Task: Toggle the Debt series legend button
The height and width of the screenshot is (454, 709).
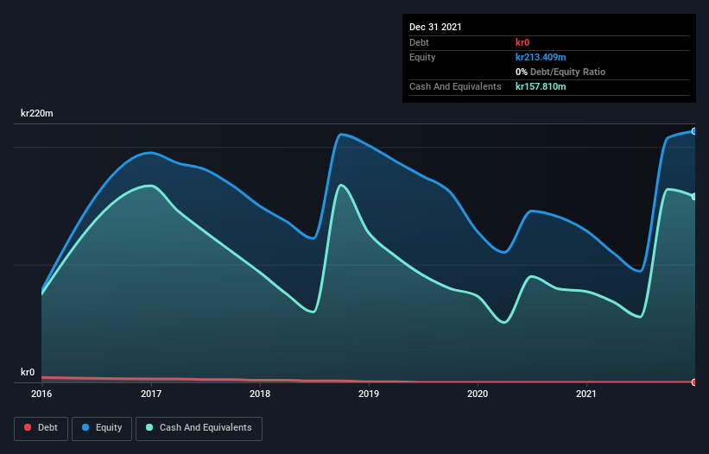Action: coord(41,428)
